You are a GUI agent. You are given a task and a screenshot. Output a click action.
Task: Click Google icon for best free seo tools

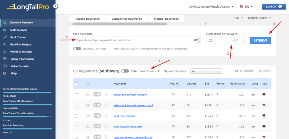point(106,116)
